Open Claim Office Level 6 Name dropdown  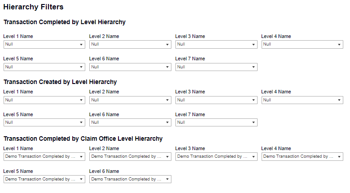130,179
